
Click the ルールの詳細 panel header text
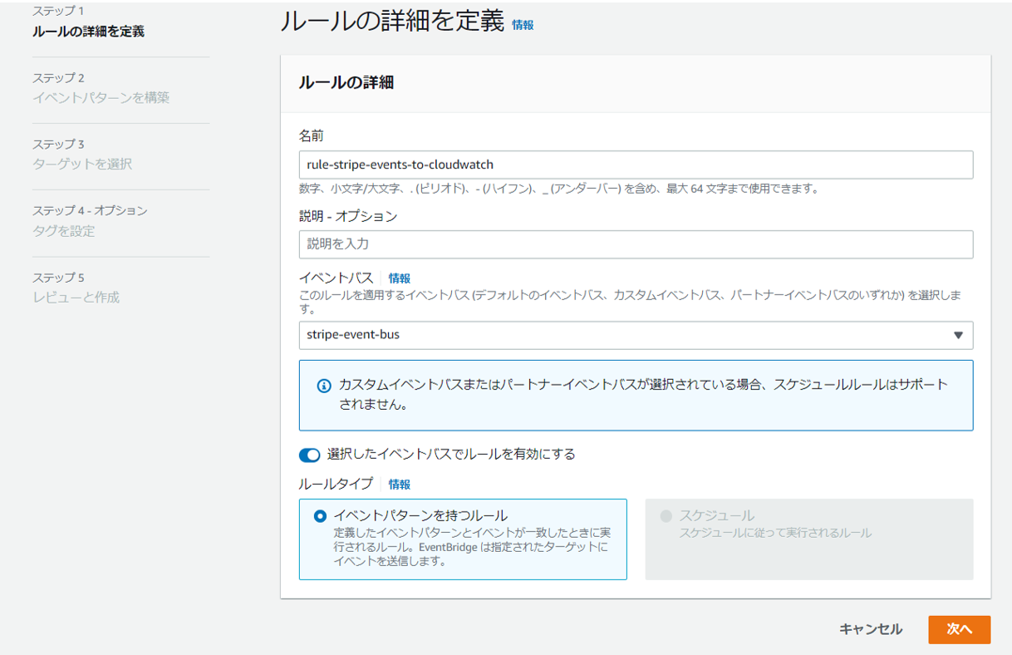[346, 82]
